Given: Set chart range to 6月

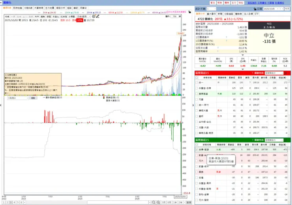Looking at the screenshot, I should click(169, 202).
